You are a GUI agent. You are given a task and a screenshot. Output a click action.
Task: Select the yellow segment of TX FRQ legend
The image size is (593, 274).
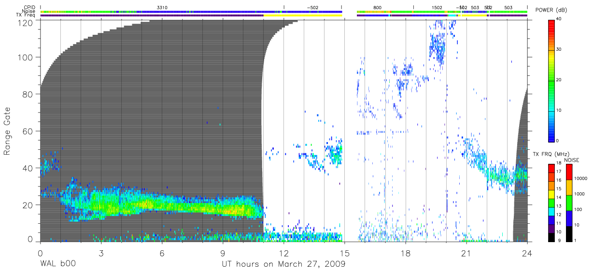point(551,194)
